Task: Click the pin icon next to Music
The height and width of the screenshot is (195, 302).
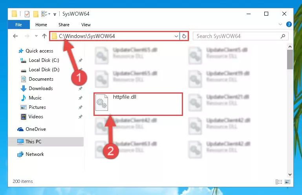Action: pyautogui.click(x=81, y=98)
